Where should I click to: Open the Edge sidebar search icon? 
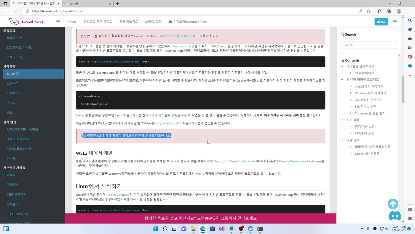(x=410, y=20)
